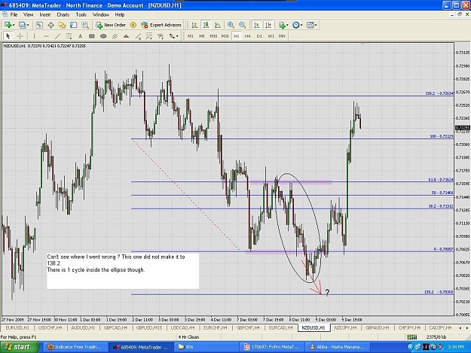Switch to H4 timeframe

coord(247,36)
